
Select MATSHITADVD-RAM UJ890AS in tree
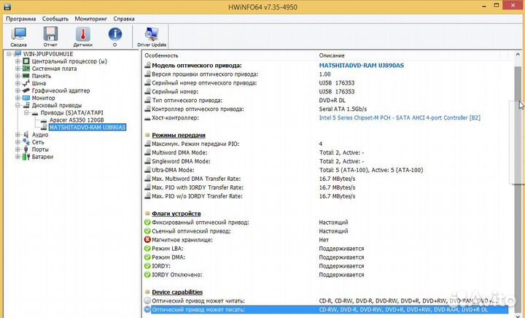pyautogui.click(x=87, y=127)
